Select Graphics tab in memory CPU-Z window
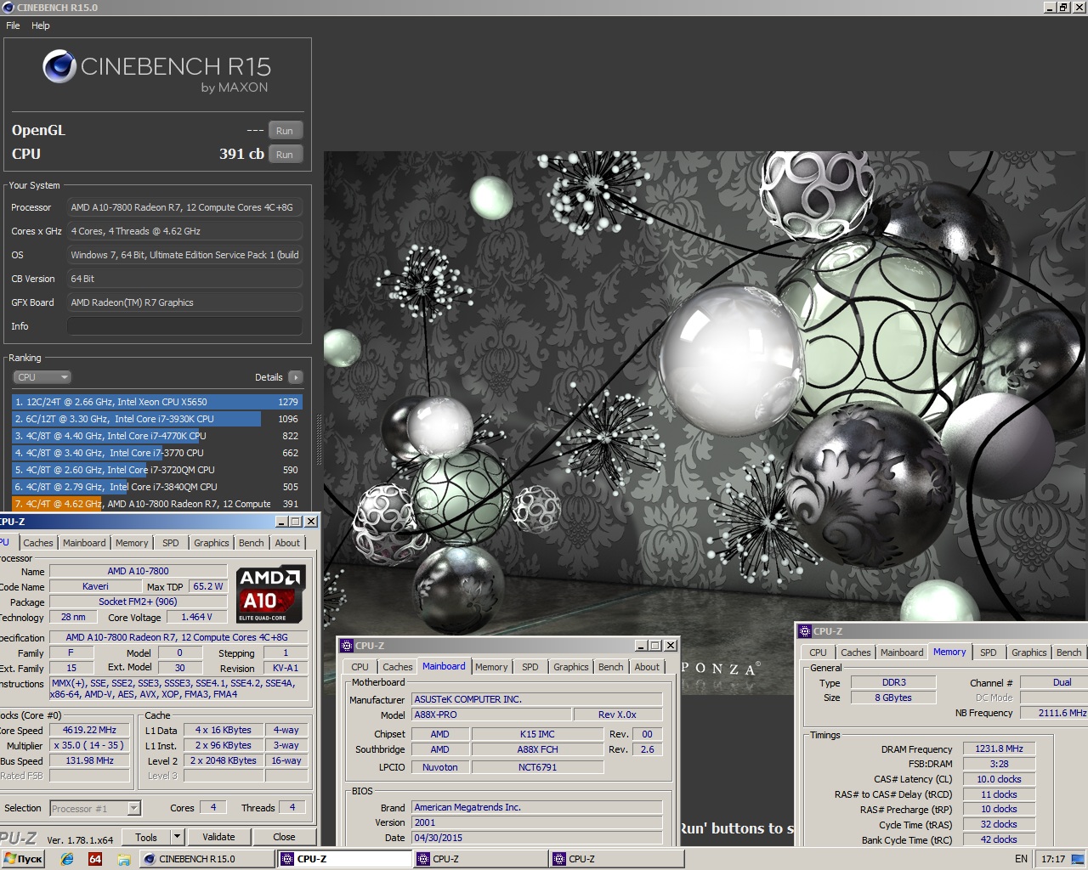This screenshot has width=1088, height=870. tap(1029, 652)
